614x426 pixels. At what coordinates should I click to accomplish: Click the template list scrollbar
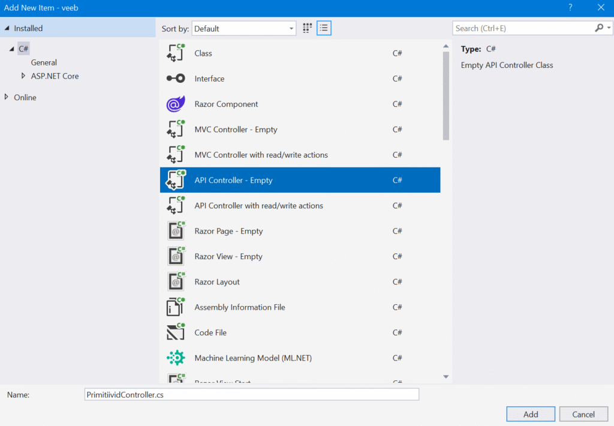click(x=446, y=96)
